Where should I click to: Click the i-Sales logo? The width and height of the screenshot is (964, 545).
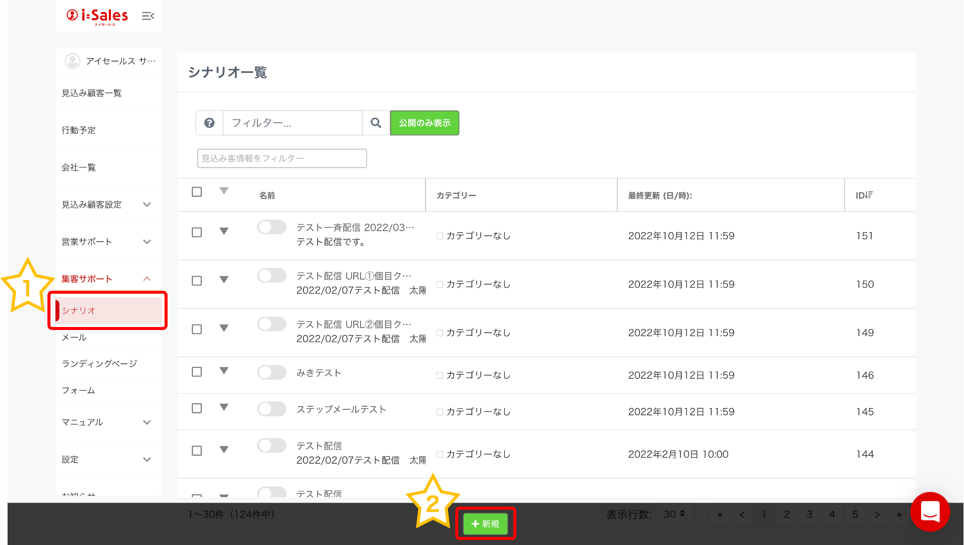tap(97, 16)
